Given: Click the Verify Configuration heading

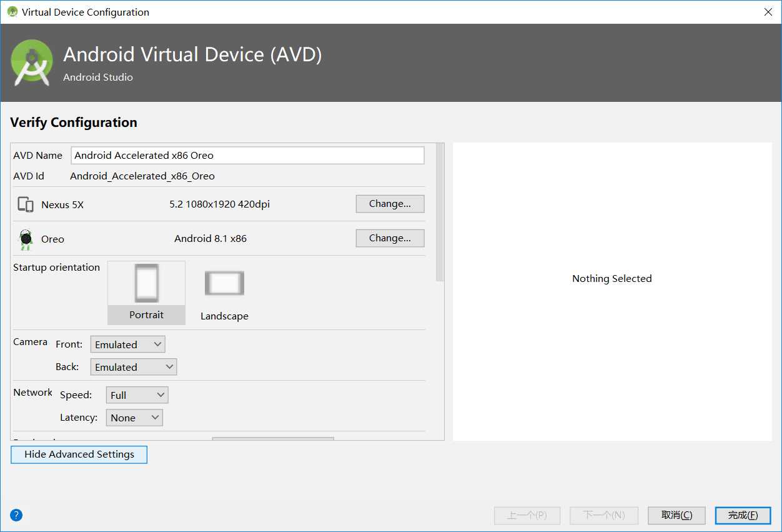Looking at the screenshot, I should pyautogui.click(x=74, y=123).
